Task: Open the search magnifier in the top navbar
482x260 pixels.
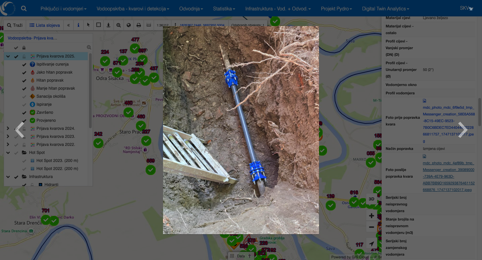Action: click(24, 9)
